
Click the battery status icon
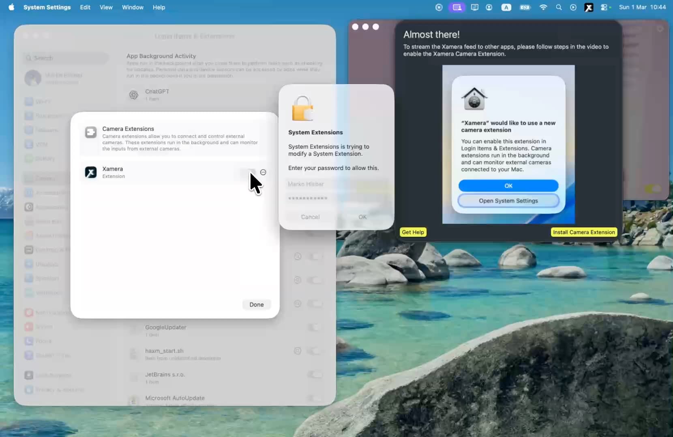[525, 7]
